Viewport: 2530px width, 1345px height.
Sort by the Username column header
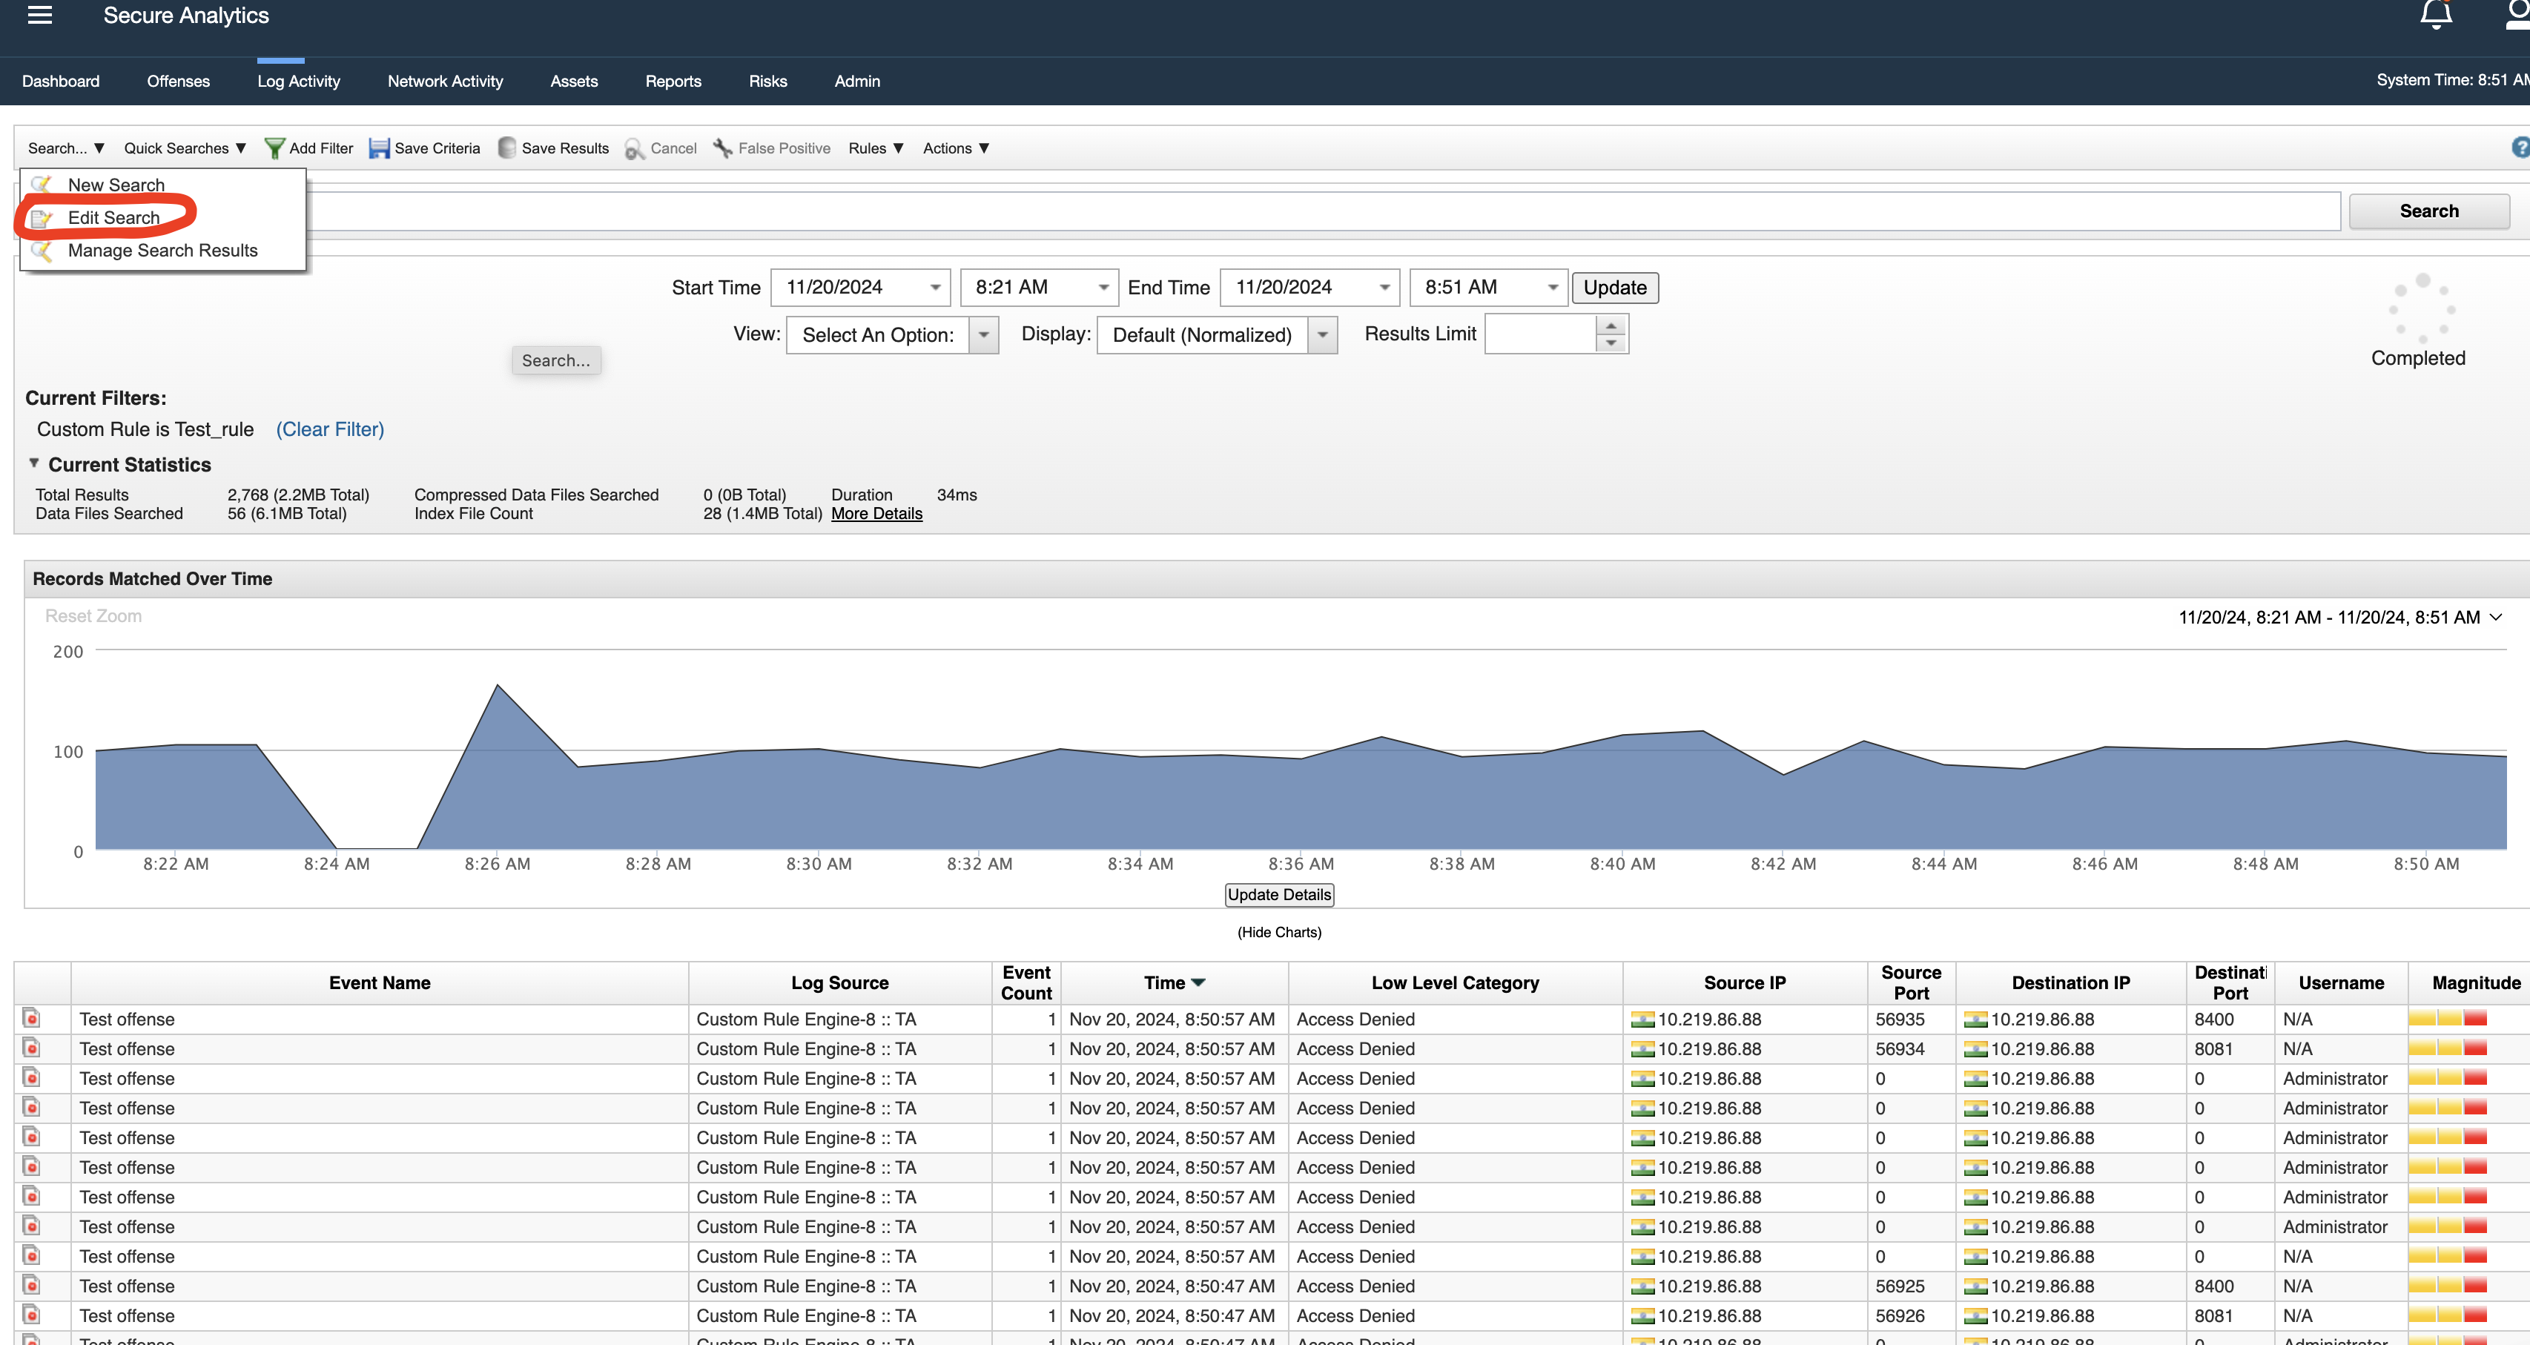pos(2340,982)
